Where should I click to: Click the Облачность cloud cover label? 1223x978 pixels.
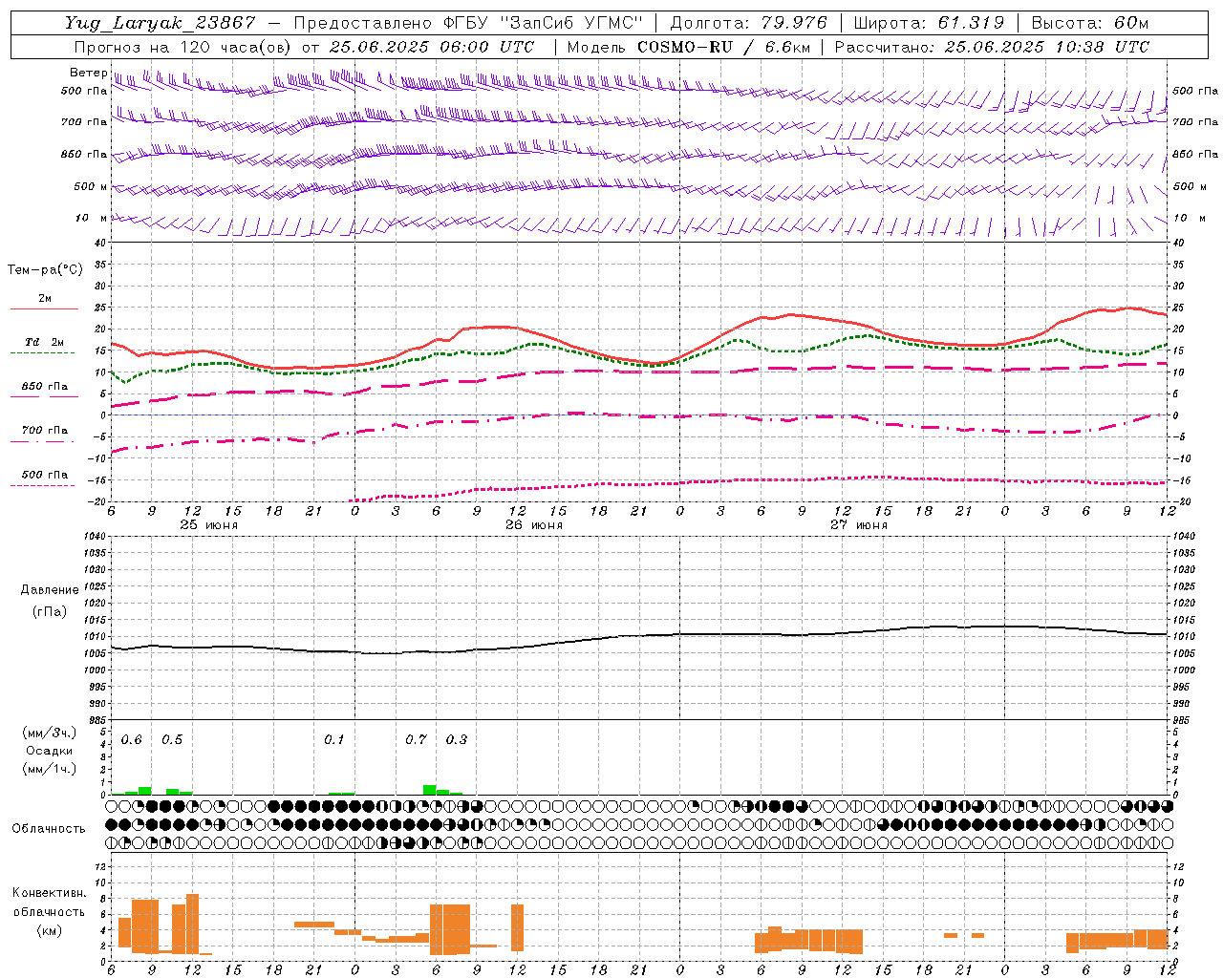(x=49, y=828)
